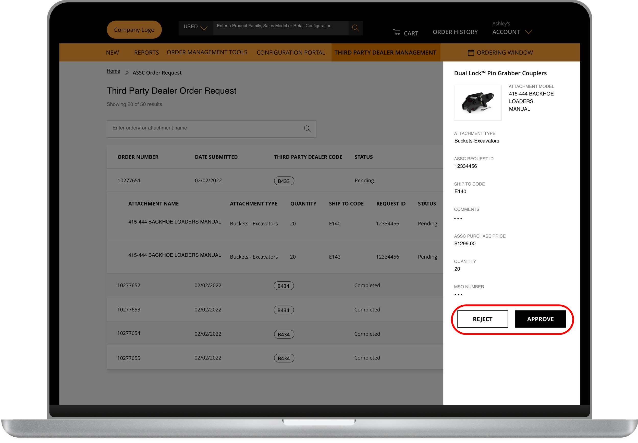Click the header search magnifier icon
The image size is (638, 443).
[355, 28]
